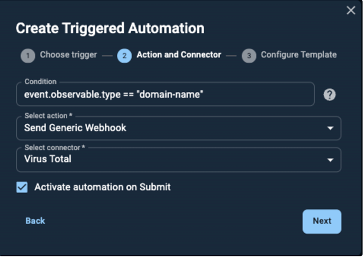Image resolution: width=364 pixels, height=257 pixels.
Task: Go to the Choose trigger step label
Action: (x=68, y=55)
